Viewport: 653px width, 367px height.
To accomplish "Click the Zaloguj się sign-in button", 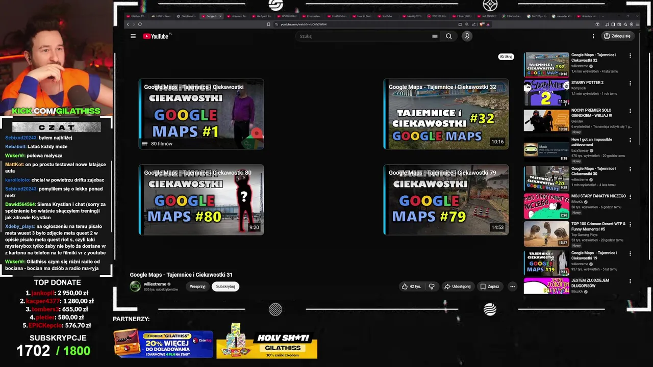I will [617, 36].
